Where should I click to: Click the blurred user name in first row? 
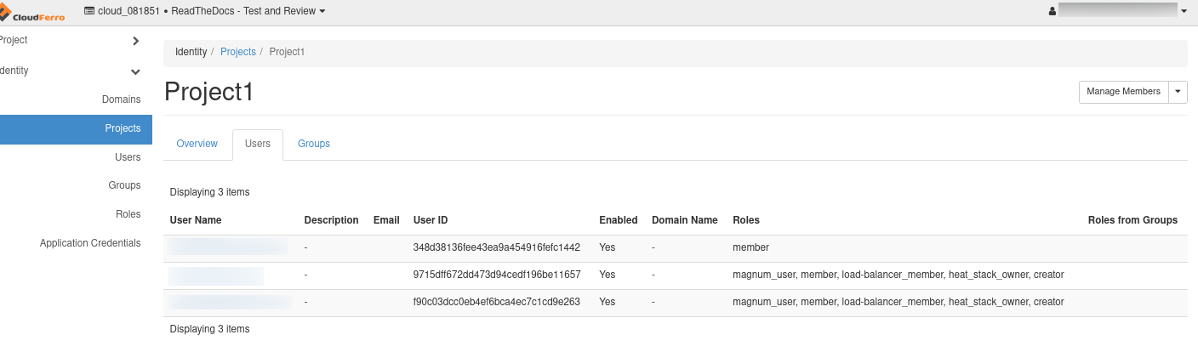click(x=228, y=247)
